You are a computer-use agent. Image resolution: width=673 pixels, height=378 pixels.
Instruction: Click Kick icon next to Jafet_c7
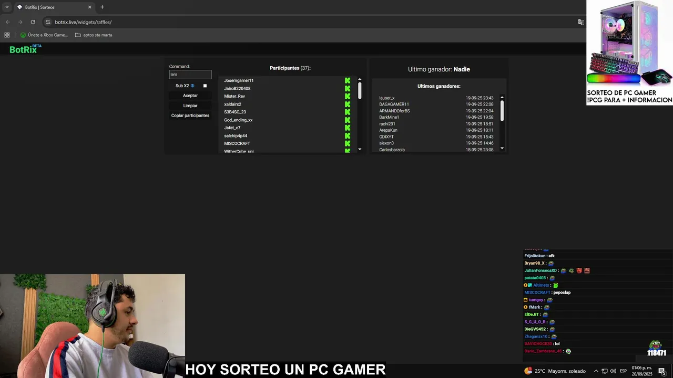[348, 128]
